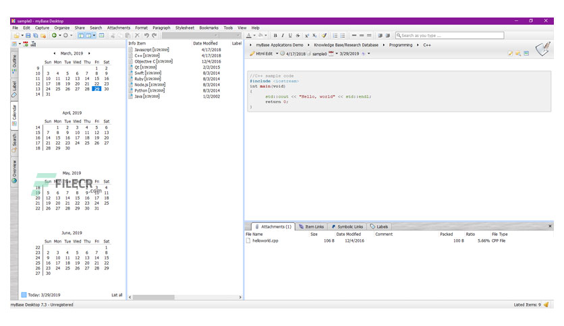The image size is (564, 326).
Task: Apply Bold formatting
Action: [x=275, y=36]
